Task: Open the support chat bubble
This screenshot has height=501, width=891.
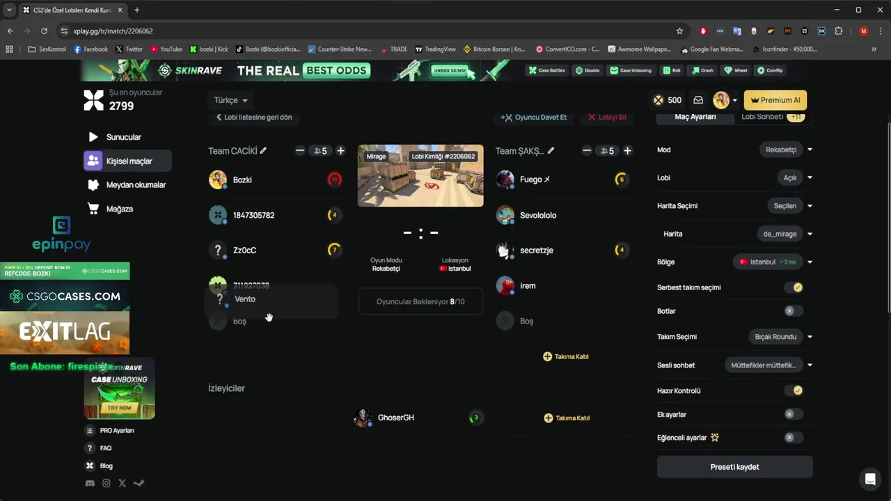Action: point(869,479)
